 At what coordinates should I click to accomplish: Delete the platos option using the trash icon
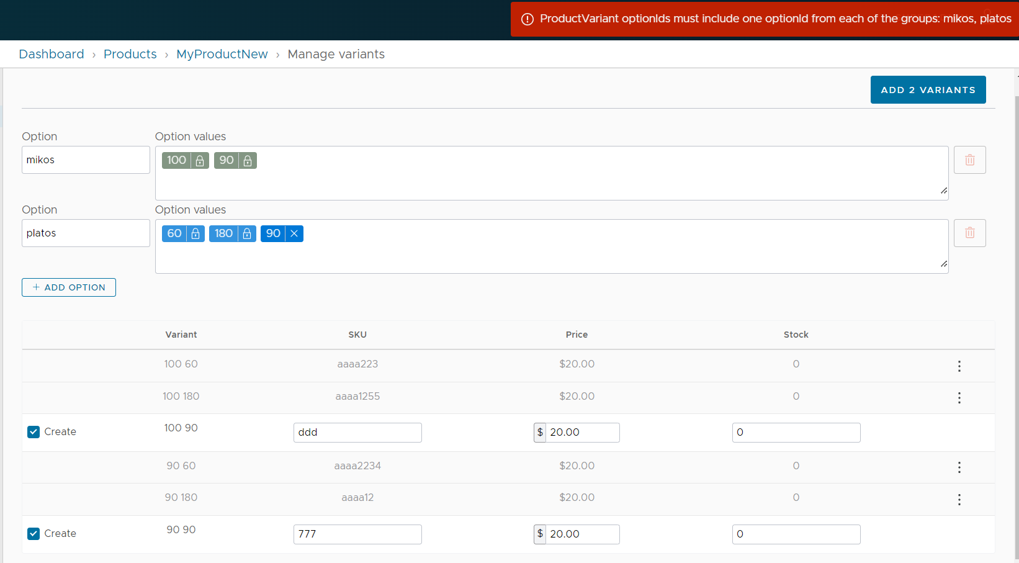(x=969, y=233)
